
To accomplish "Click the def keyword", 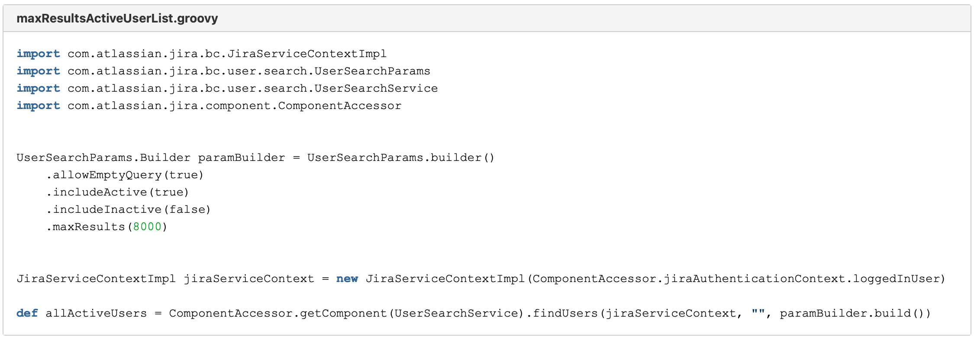I will tap(27, 313).
